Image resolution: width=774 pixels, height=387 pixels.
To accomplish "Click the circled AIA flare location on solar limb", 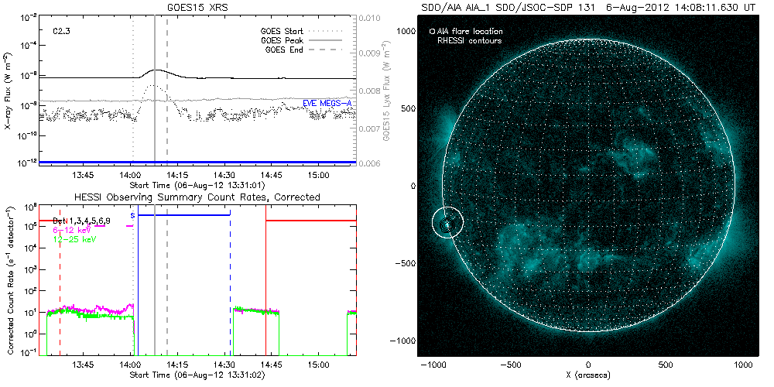I will (447, 223).
